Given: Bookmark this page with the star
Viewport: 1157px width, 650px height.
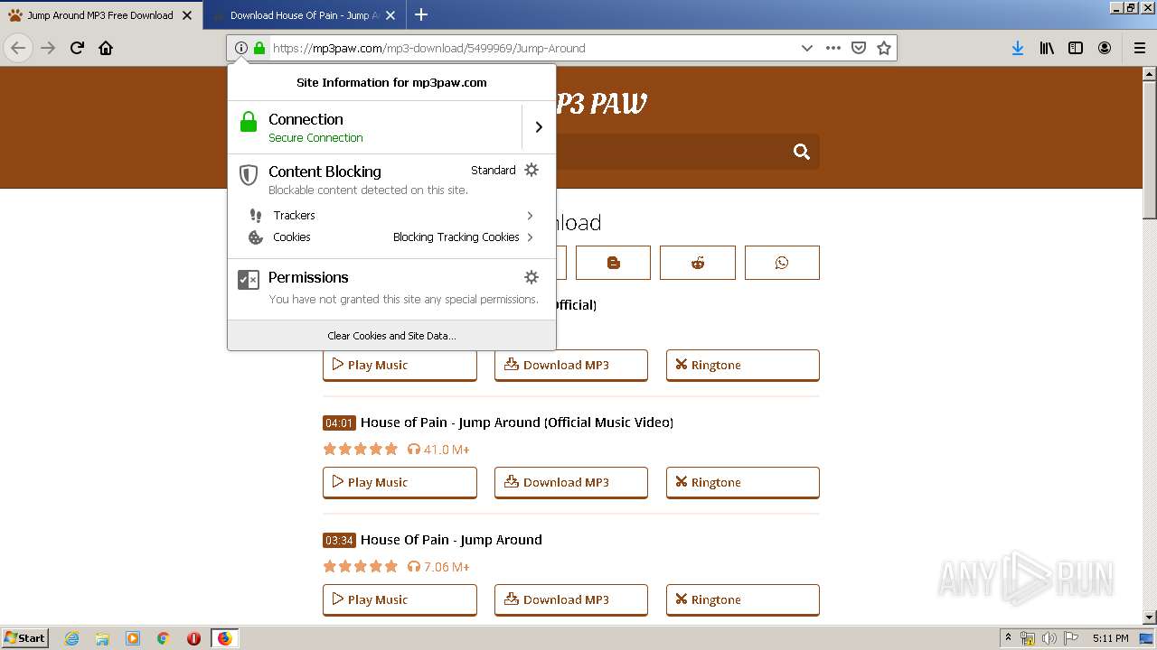Looking at the screenshot, I should coord(884,48).
